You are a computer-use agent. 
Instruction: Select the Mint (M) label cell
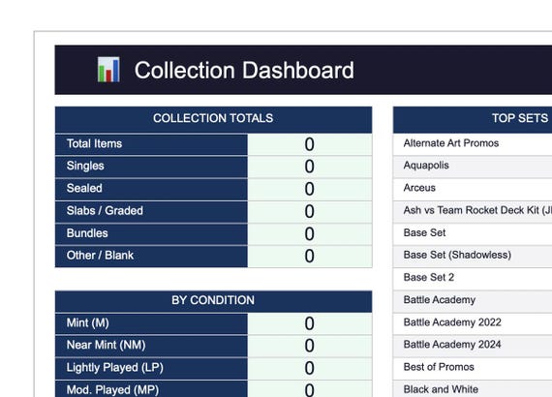coord(151,323)
